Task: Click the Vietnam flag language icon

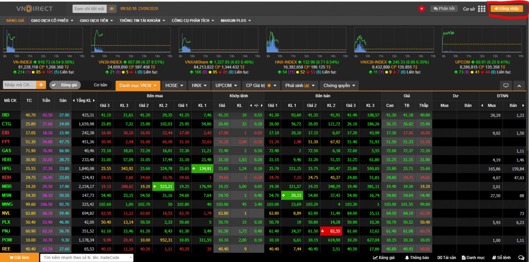Action: [421, 9]
